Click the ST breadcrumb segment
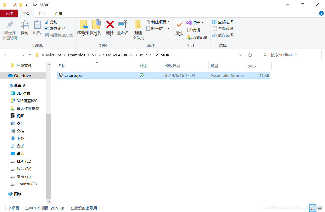The height and width of the screenshot is (212, 325). point(94,55)
